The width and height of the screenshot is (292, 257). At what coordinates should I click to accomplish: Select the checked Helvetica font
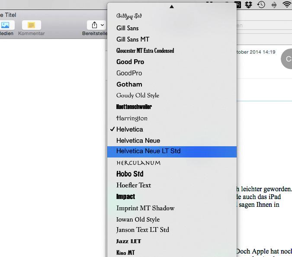coord(172,129)
